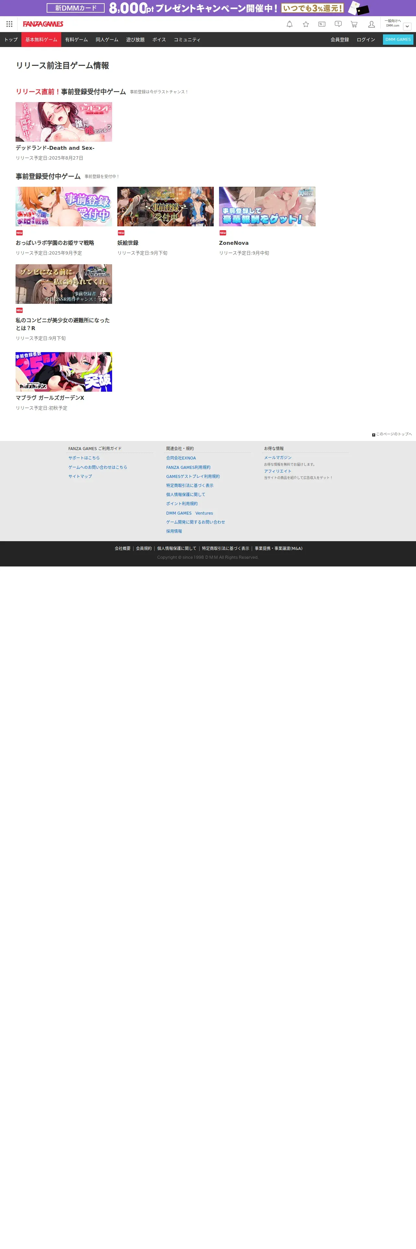The width and height of the screenshot is (416, 1249).
Task: Click マブラヴ ガールズガーデンX title
Action: (50, 398)
